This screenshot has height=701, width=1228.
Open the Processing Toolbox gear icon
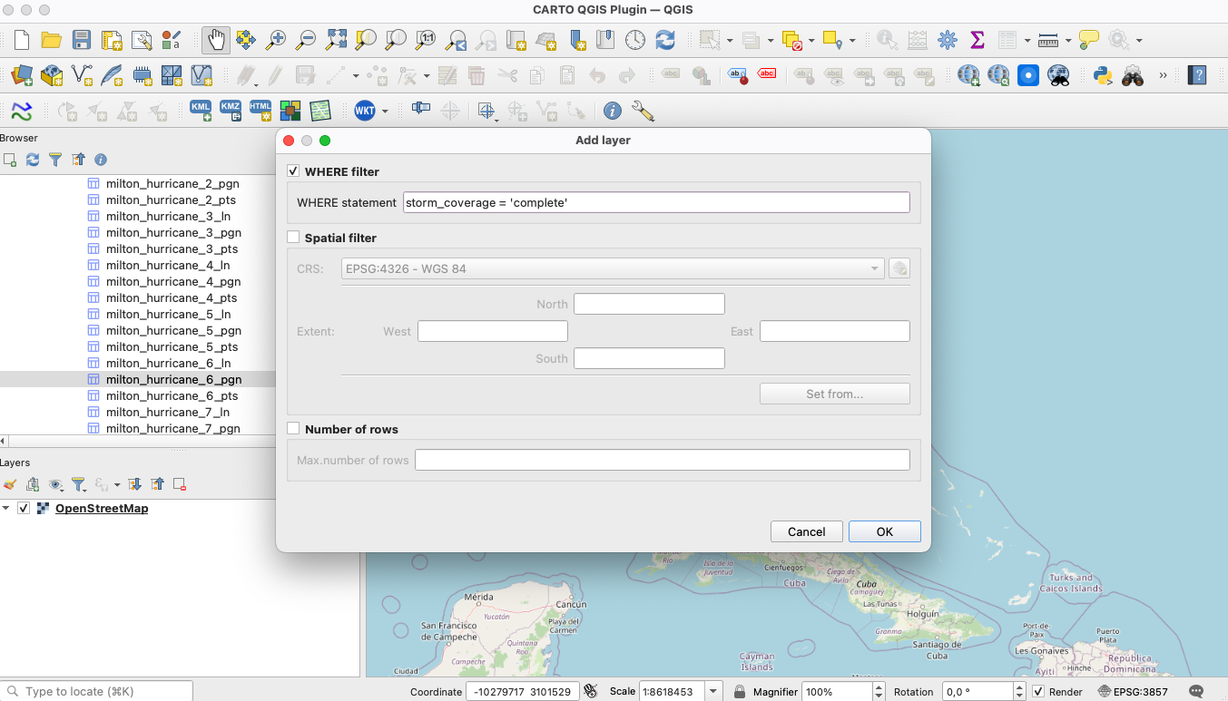[x=947, y=40]
